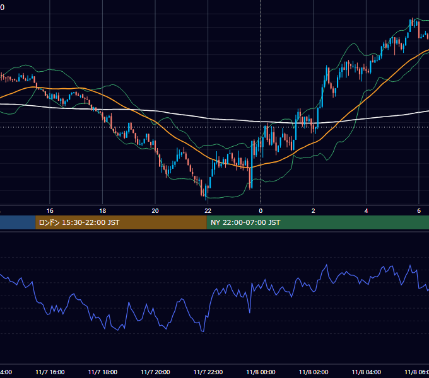Click the 11/7 16:00 time label
Image resolution: width=429 pixels, height=378 pixels.
(50, 372)
